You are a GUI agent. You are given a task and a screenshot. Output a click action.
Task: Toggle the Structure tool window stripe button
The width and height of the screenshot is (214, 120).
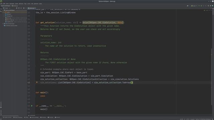click(1, 112)
